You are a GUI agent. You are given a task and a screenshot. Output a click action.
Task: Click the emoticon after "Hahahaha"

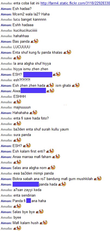[x=33, y=113]
